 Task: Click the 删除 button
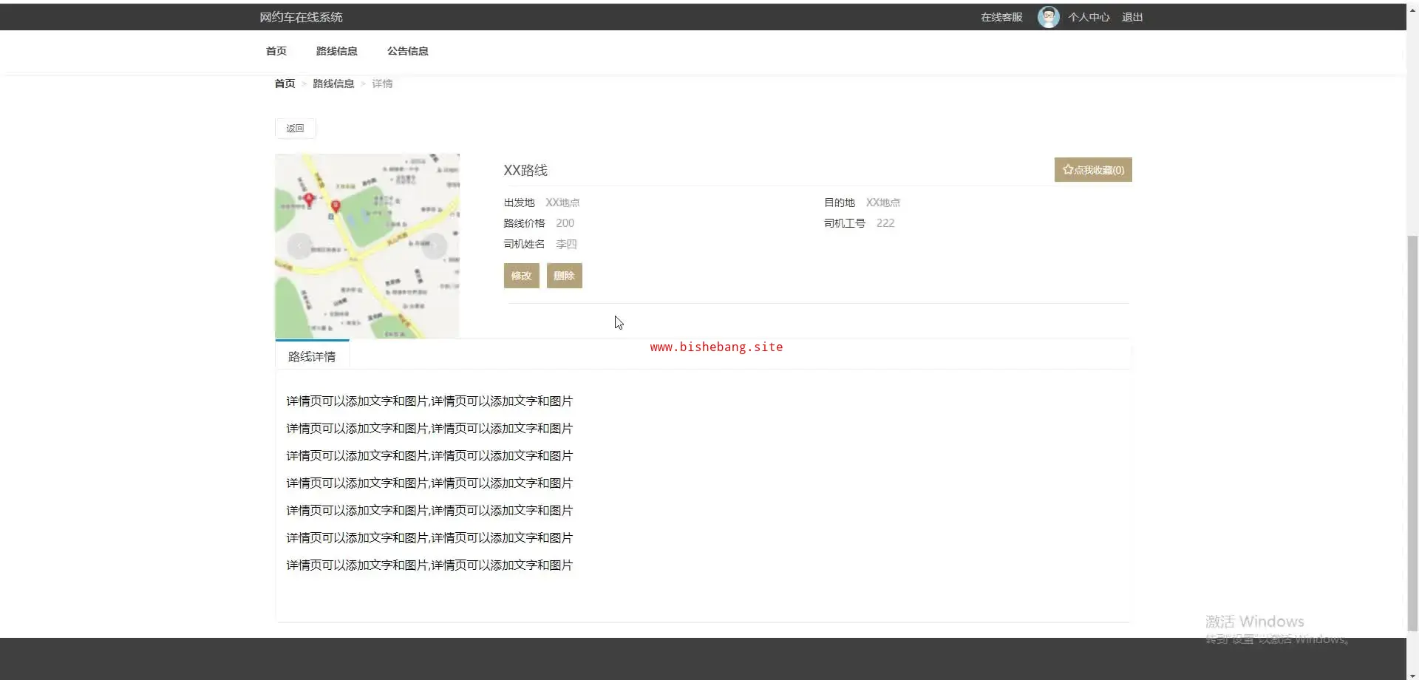[x=564, y=276]
